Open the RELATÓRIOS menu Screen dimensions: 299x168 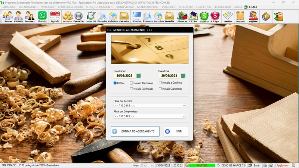point(186,7)
